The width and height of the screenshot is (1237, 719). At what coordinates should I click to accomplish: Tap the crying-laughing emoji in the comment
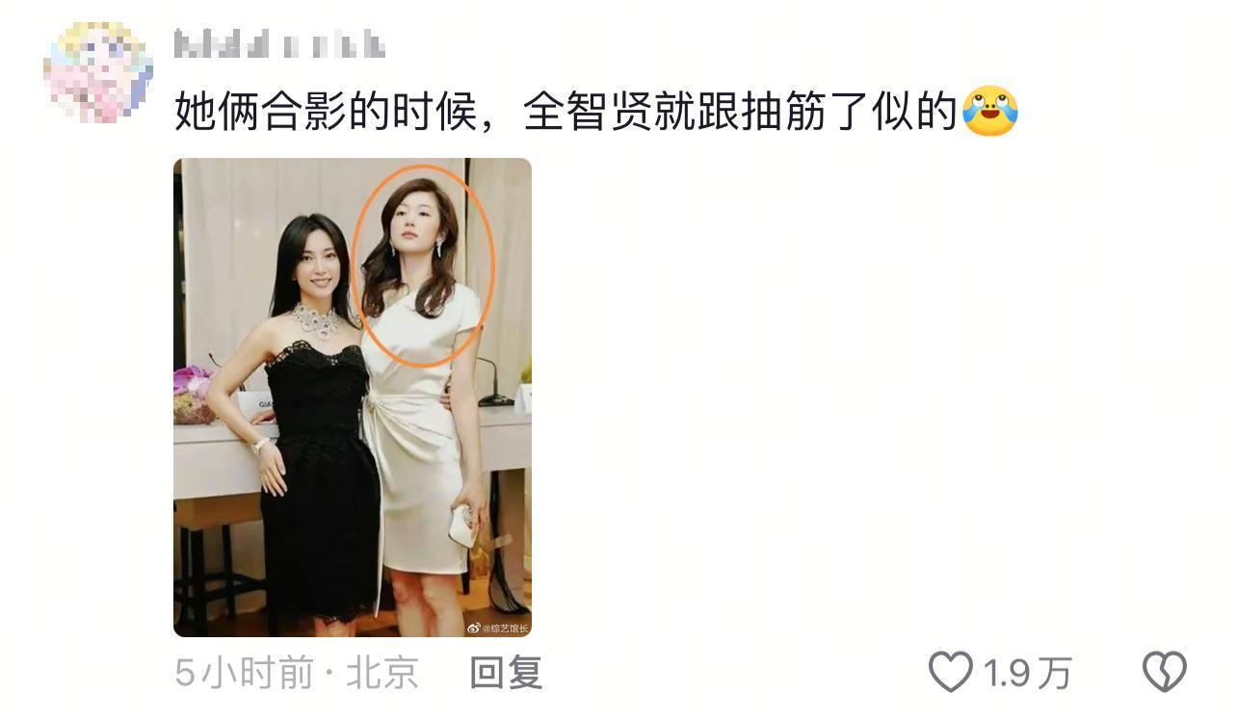coord(989,111)
